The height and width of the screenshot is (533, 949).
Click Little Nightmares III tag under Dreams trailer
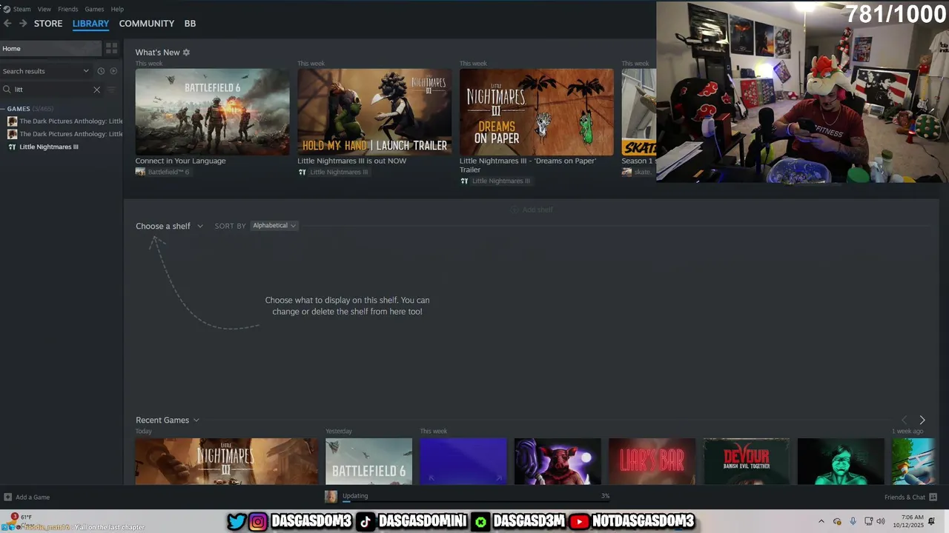point(495,181)
